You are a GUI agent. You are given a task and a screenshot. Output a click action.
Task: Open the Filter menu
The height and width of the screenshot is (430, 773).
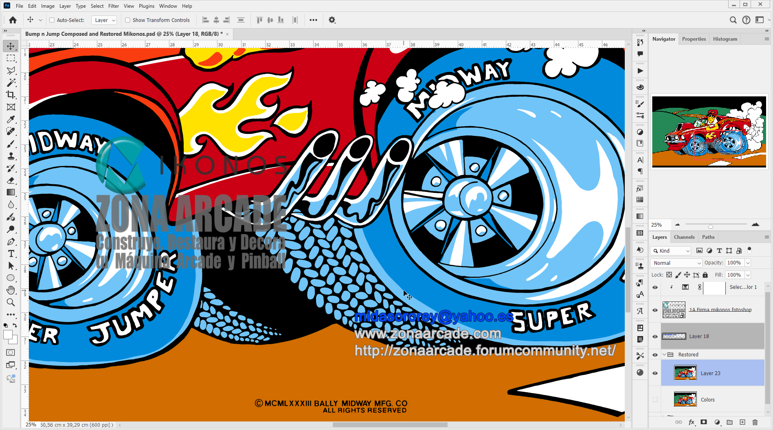(114, 6)
